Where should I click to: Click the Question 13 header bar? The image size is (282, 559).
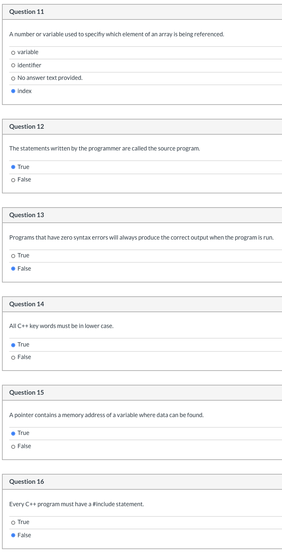(142, 215)
